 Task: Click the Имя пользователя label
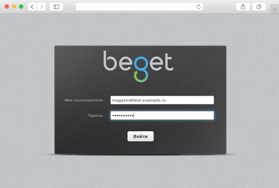coord(83,100)
